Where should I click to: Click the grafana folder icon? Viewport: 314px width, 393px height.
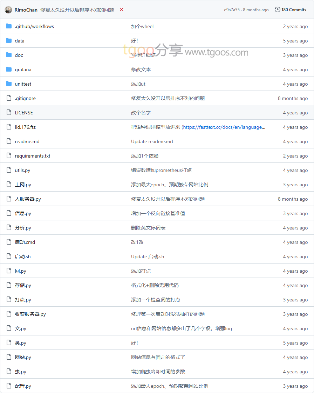tap(9, 69)
